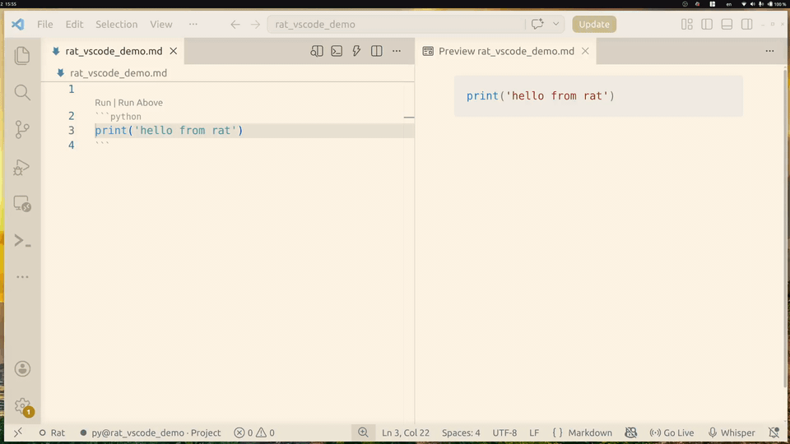The width and height of the screenshot is (790, 444).
Task: Go back with the left arrow
Action: (x=235, y=24)
